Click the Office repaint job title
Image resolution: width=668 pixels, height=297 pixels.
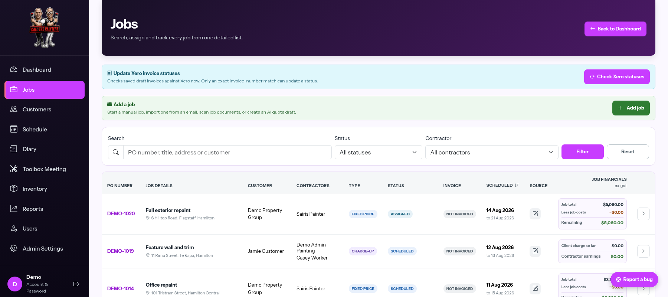point(161,285)
